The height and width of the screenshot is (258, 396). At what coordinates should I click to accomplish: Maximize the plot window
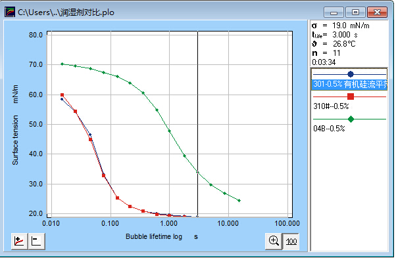tap(355, 12)
